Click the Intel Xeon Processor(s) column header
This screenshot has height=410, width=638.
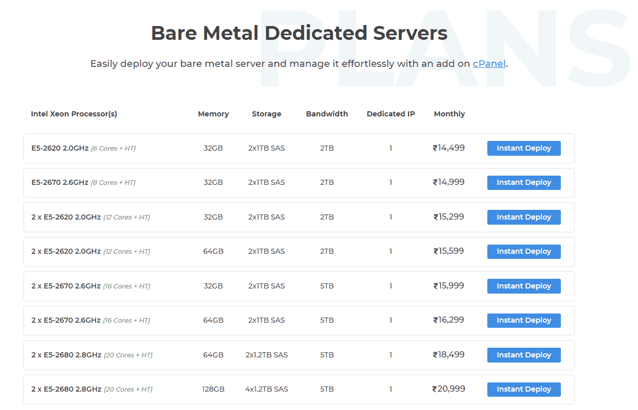[x=74, y=114]
